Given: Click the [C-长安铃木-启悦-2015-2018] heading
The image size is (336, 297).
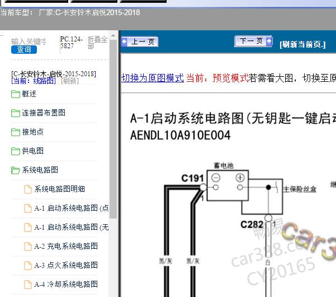Looking at the screenshot, I should click(x=54, y=74).
